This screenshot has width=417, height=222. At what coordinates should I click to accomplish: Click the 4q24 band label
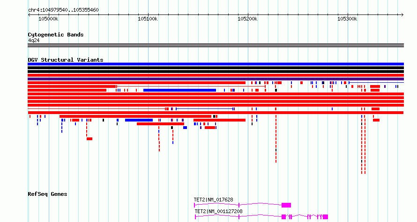[34, 40]
